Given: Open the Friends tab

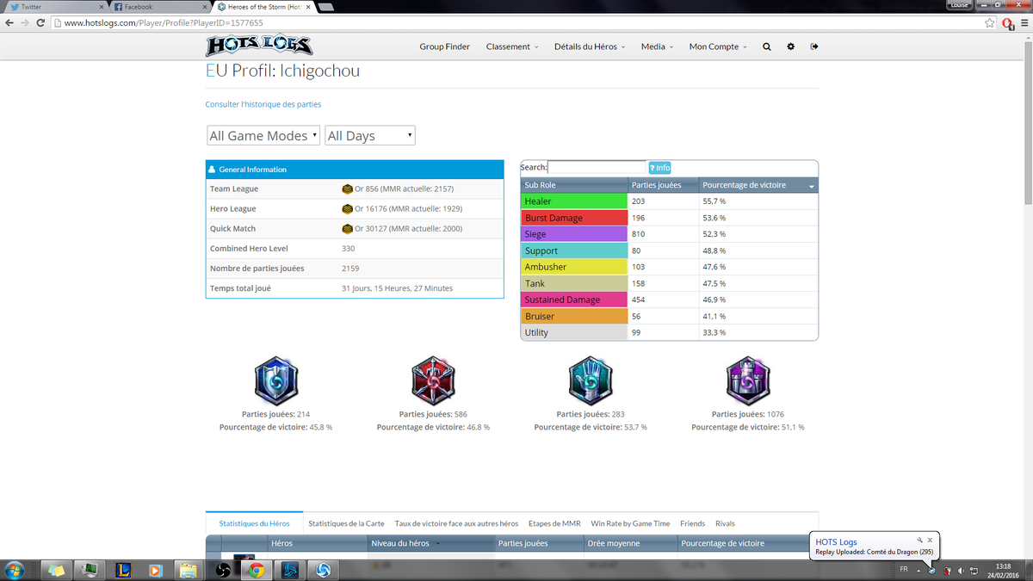Looking at the screenshot, I should [x=692, y=523].
